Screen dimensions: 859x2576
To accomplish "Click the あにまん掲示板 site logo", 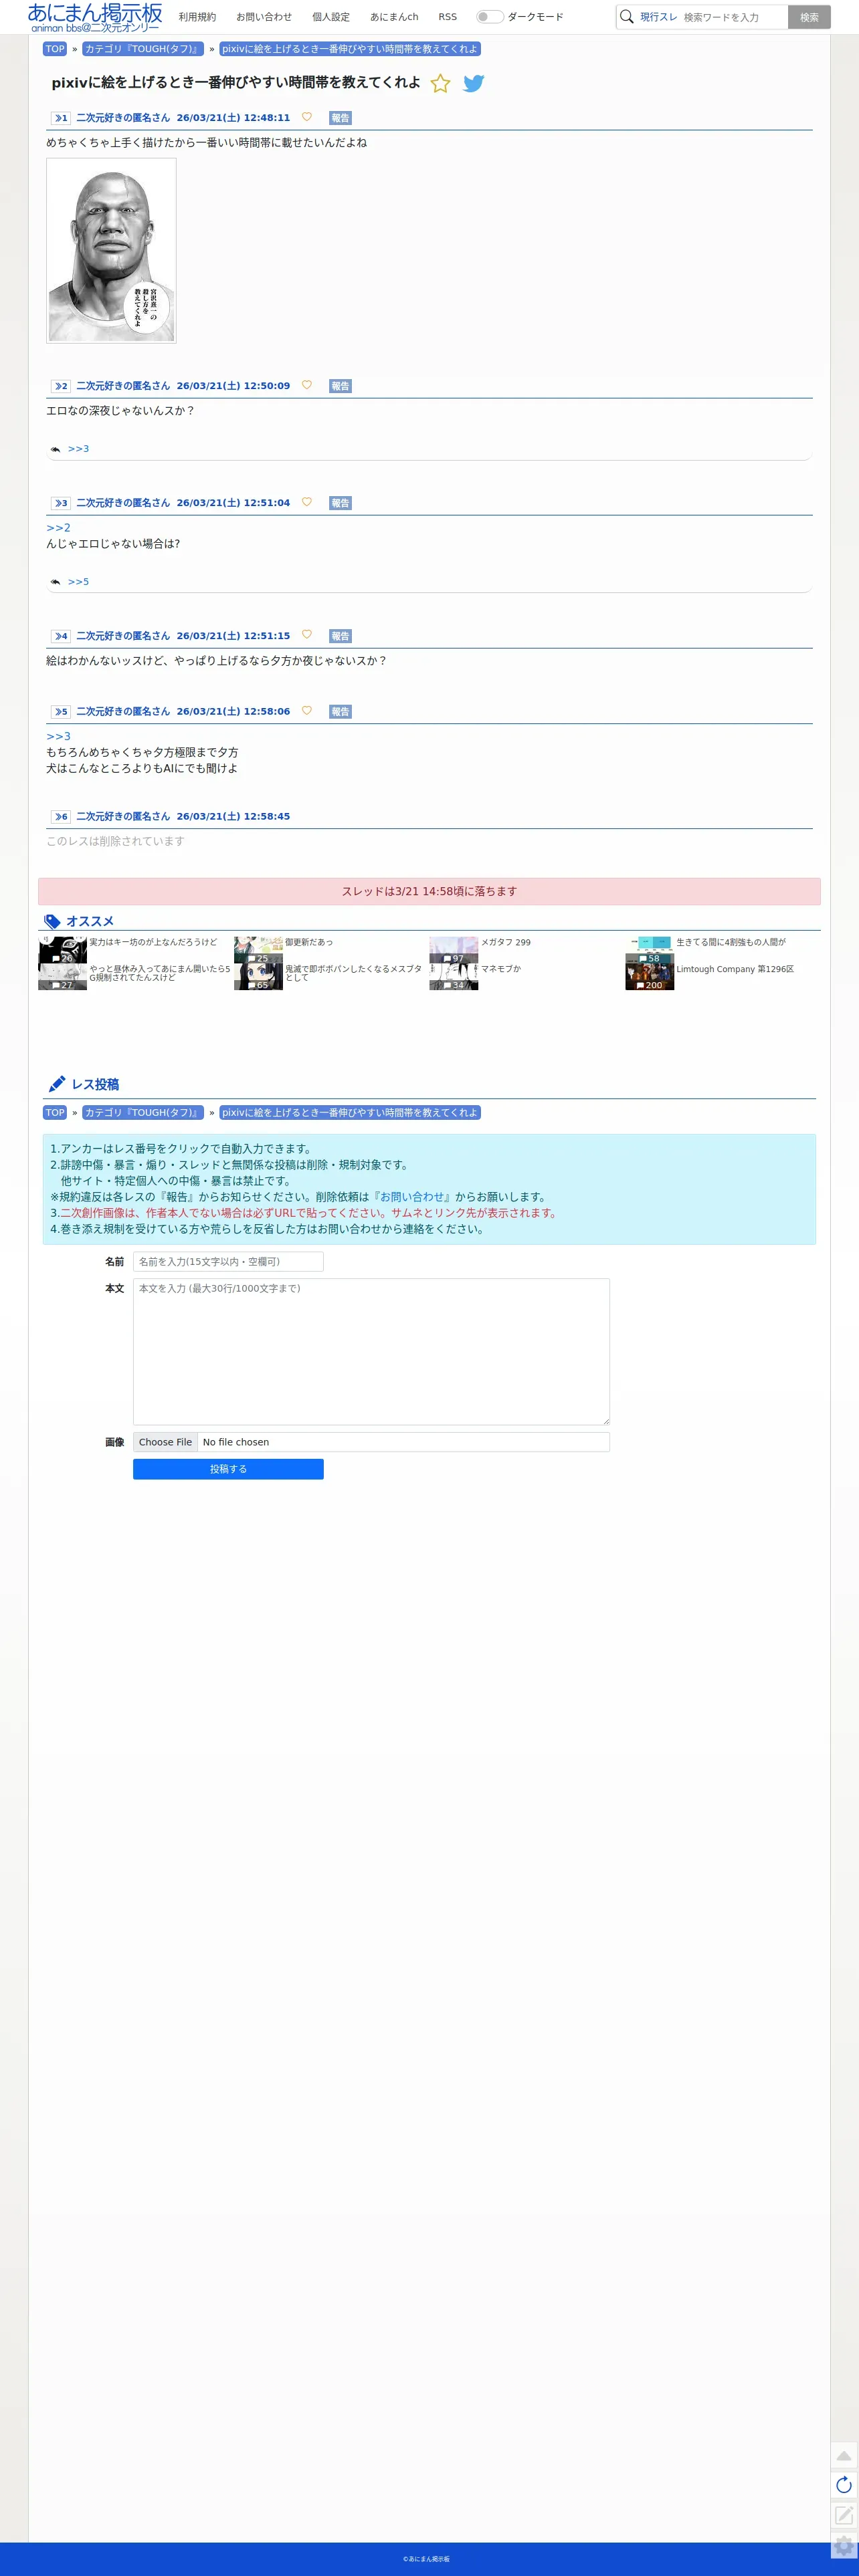I will (94, 17).
